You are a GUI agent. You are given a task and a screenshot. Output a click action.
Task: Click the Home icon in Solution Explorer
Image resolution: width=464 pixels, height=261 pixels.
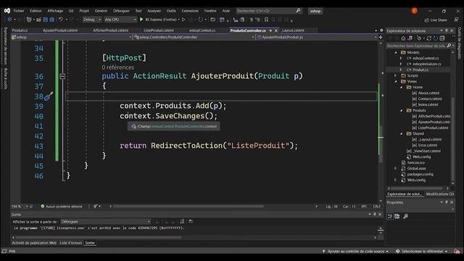[403, 38]
